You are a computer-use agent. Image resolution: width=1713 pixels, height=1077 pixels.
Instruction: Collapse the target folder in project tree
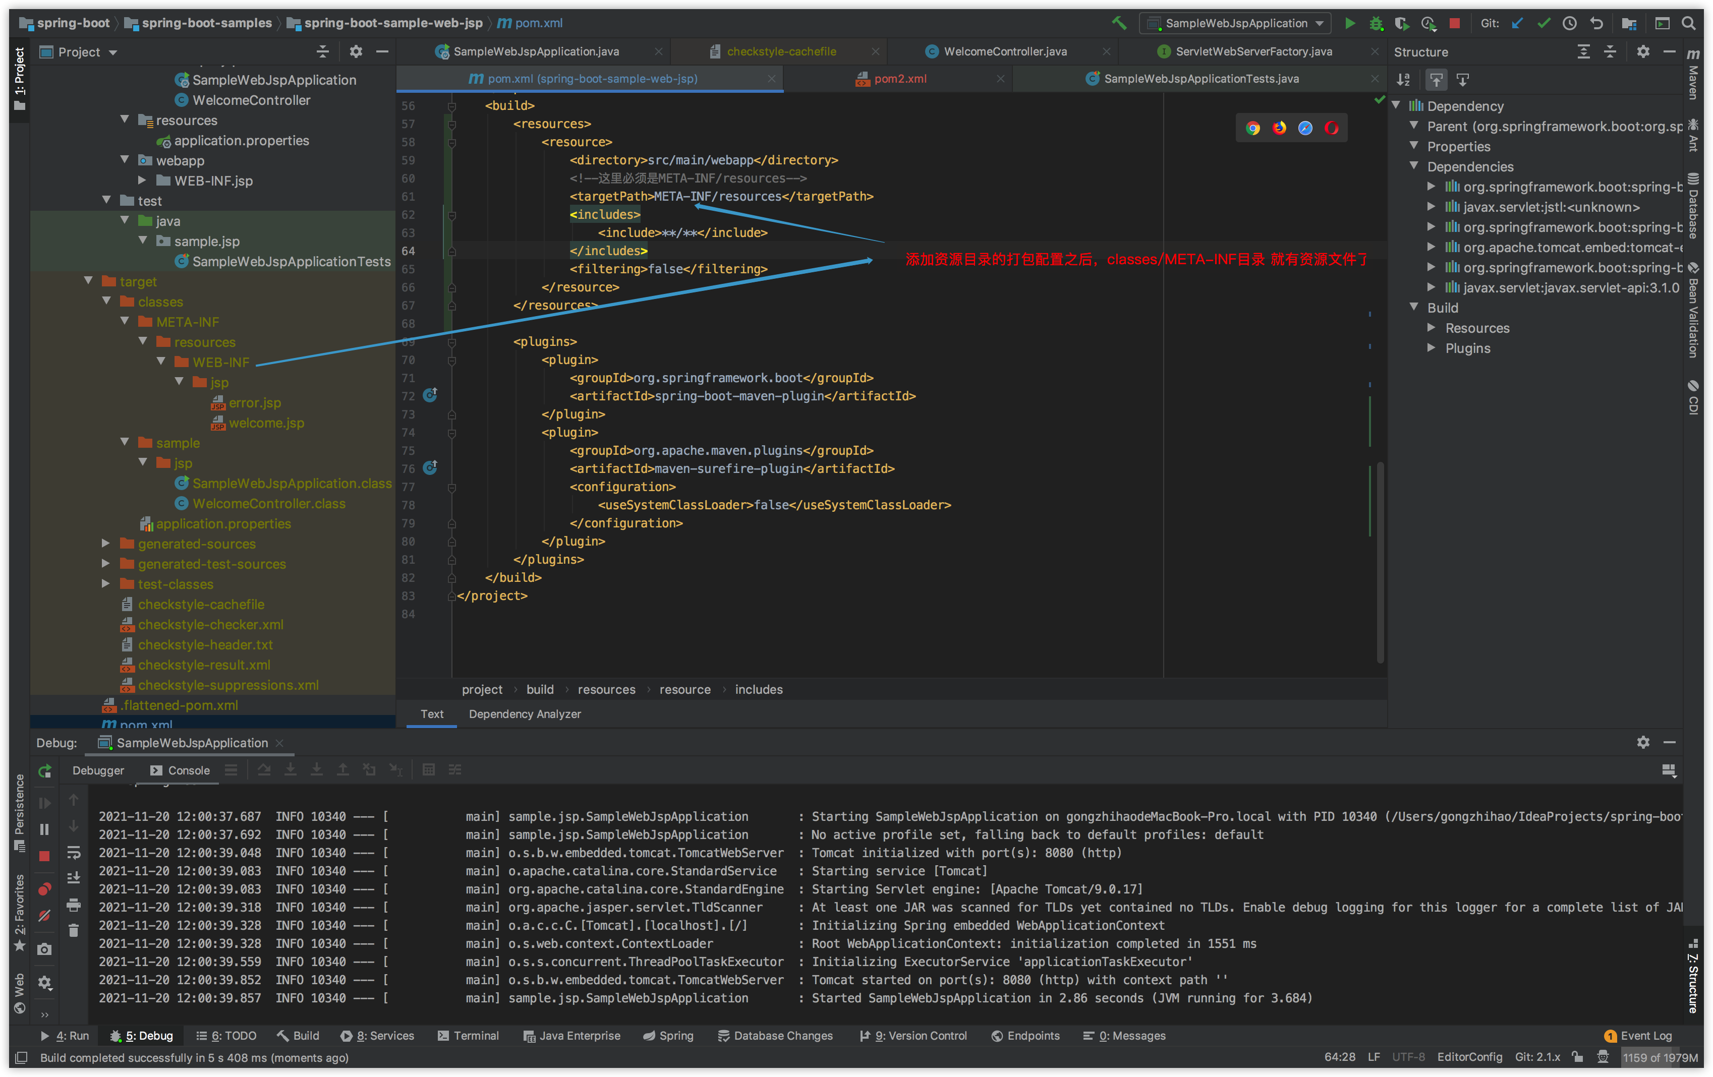click(89, 281)
